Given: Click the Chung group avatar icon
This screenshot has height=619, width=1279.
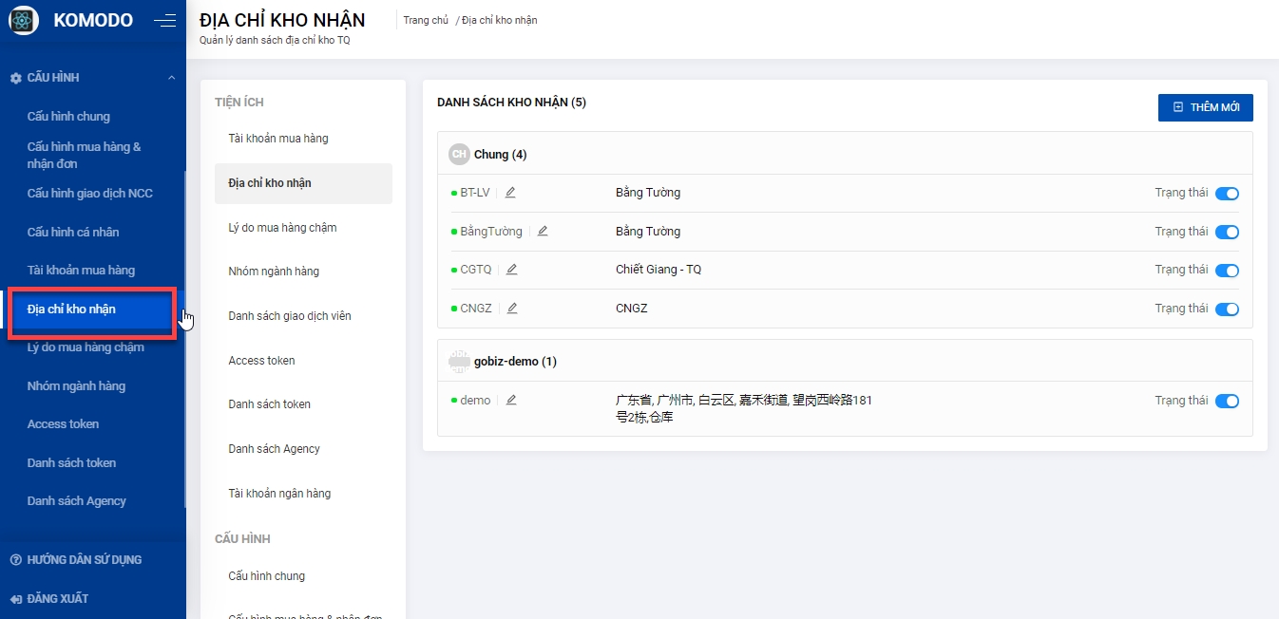Looking at the screenshot, I should 459,155.
